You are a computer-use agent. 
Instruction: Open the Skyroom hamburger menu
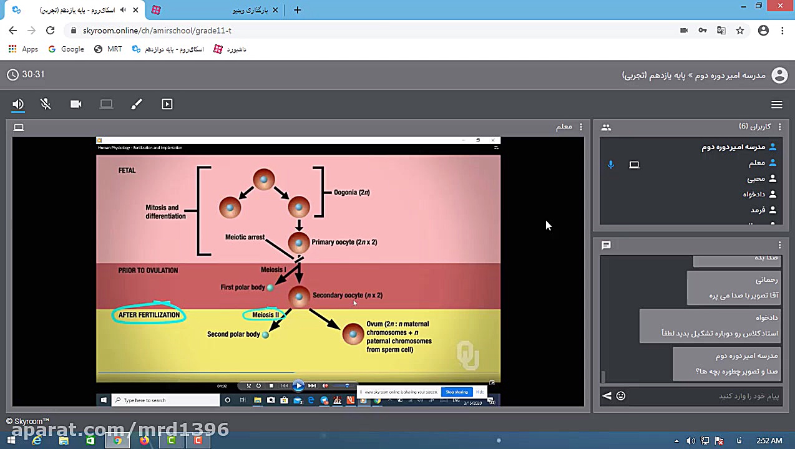[777, 105]
